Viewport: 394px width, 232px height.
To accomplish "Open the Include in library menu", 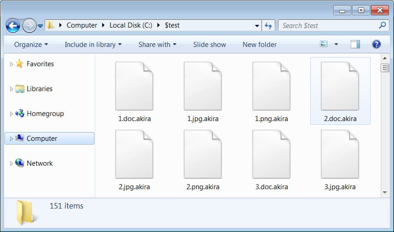I will point(93,45).
